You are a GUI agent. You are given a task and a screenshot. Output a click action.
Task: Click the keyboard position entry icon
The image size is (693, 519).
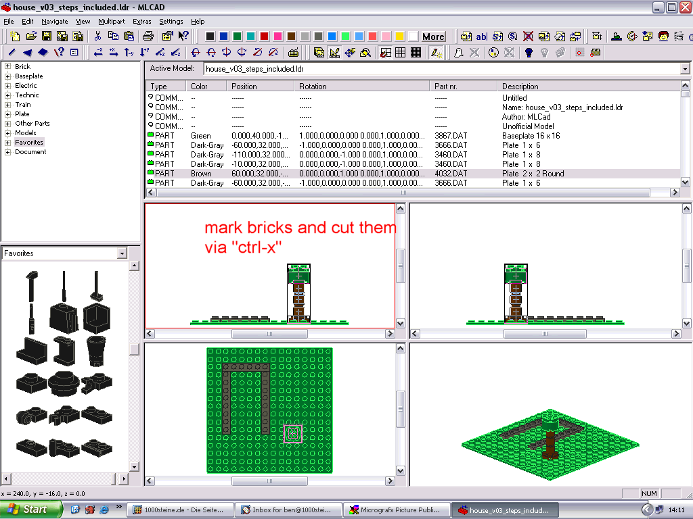[293, 53]
